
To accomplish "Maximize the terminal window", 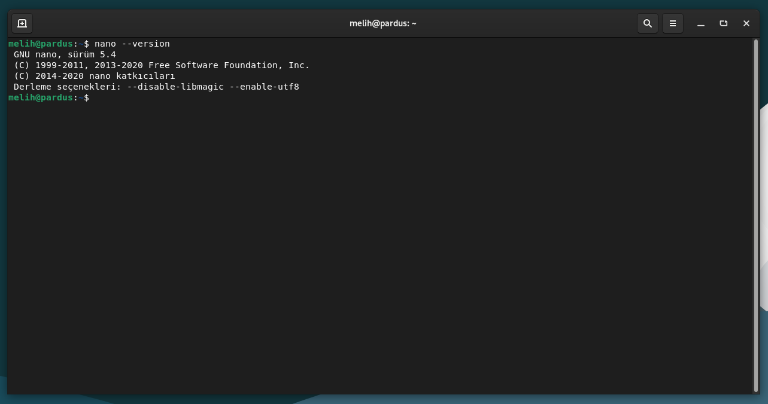I will (x=724, y=23).
